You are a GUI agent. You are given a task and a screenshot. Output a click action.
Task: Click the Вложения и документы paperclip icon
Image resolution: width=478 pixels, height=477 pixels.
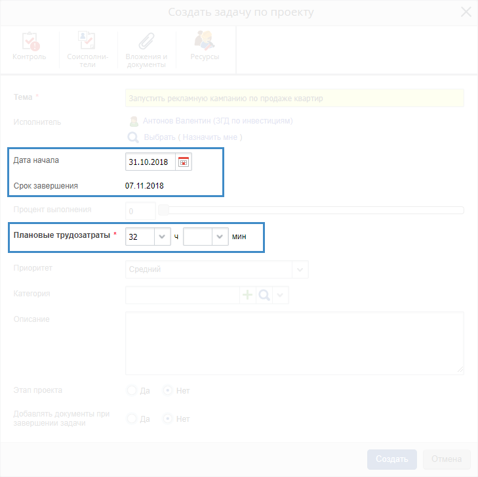point(146,41)
